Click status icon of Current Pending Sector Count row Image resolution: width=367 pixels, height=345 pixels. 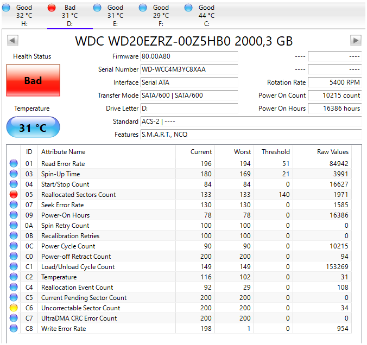(14, 297)
